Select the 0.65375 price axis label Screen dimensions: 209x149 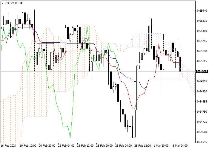click(202, 21)
